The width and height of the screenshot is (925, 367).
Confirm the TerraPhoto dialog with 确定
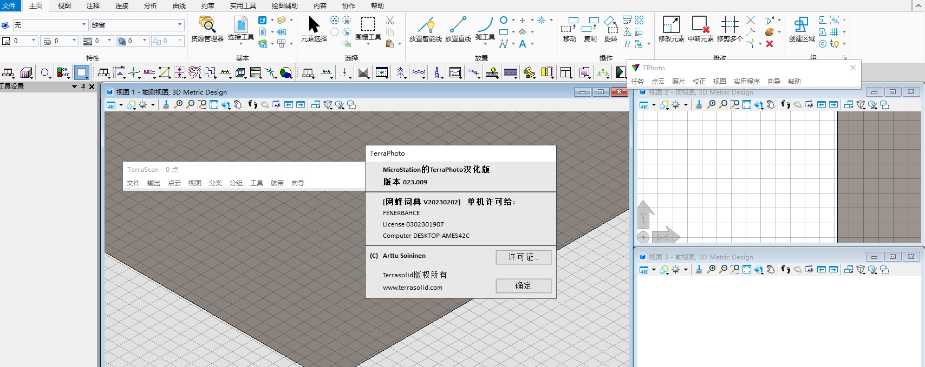point(524,286)
